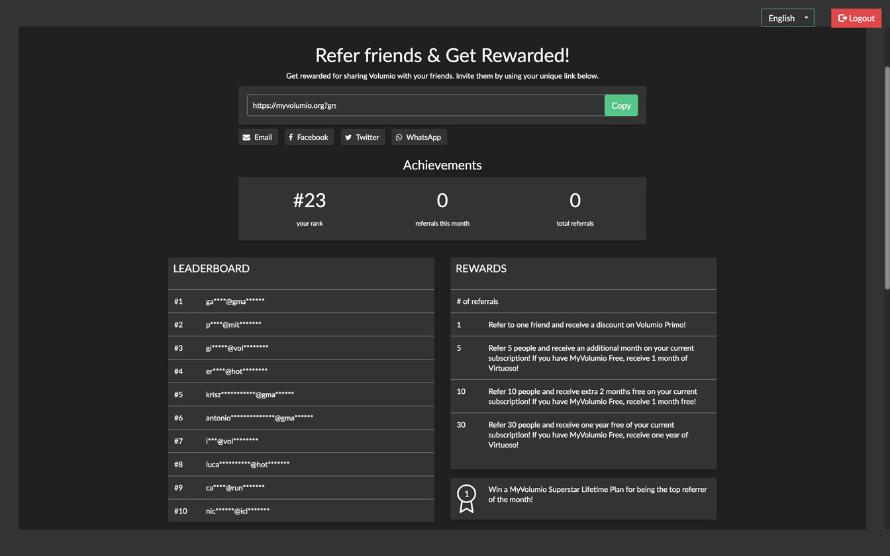Viewport: 890px width, 556px height.
Task: Click the antonio leaderboard entry at #6
Action: pos(301,418)
